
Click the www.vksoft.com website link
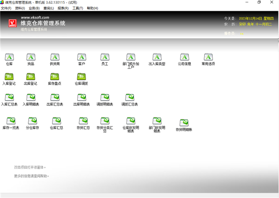coord(35,17)
